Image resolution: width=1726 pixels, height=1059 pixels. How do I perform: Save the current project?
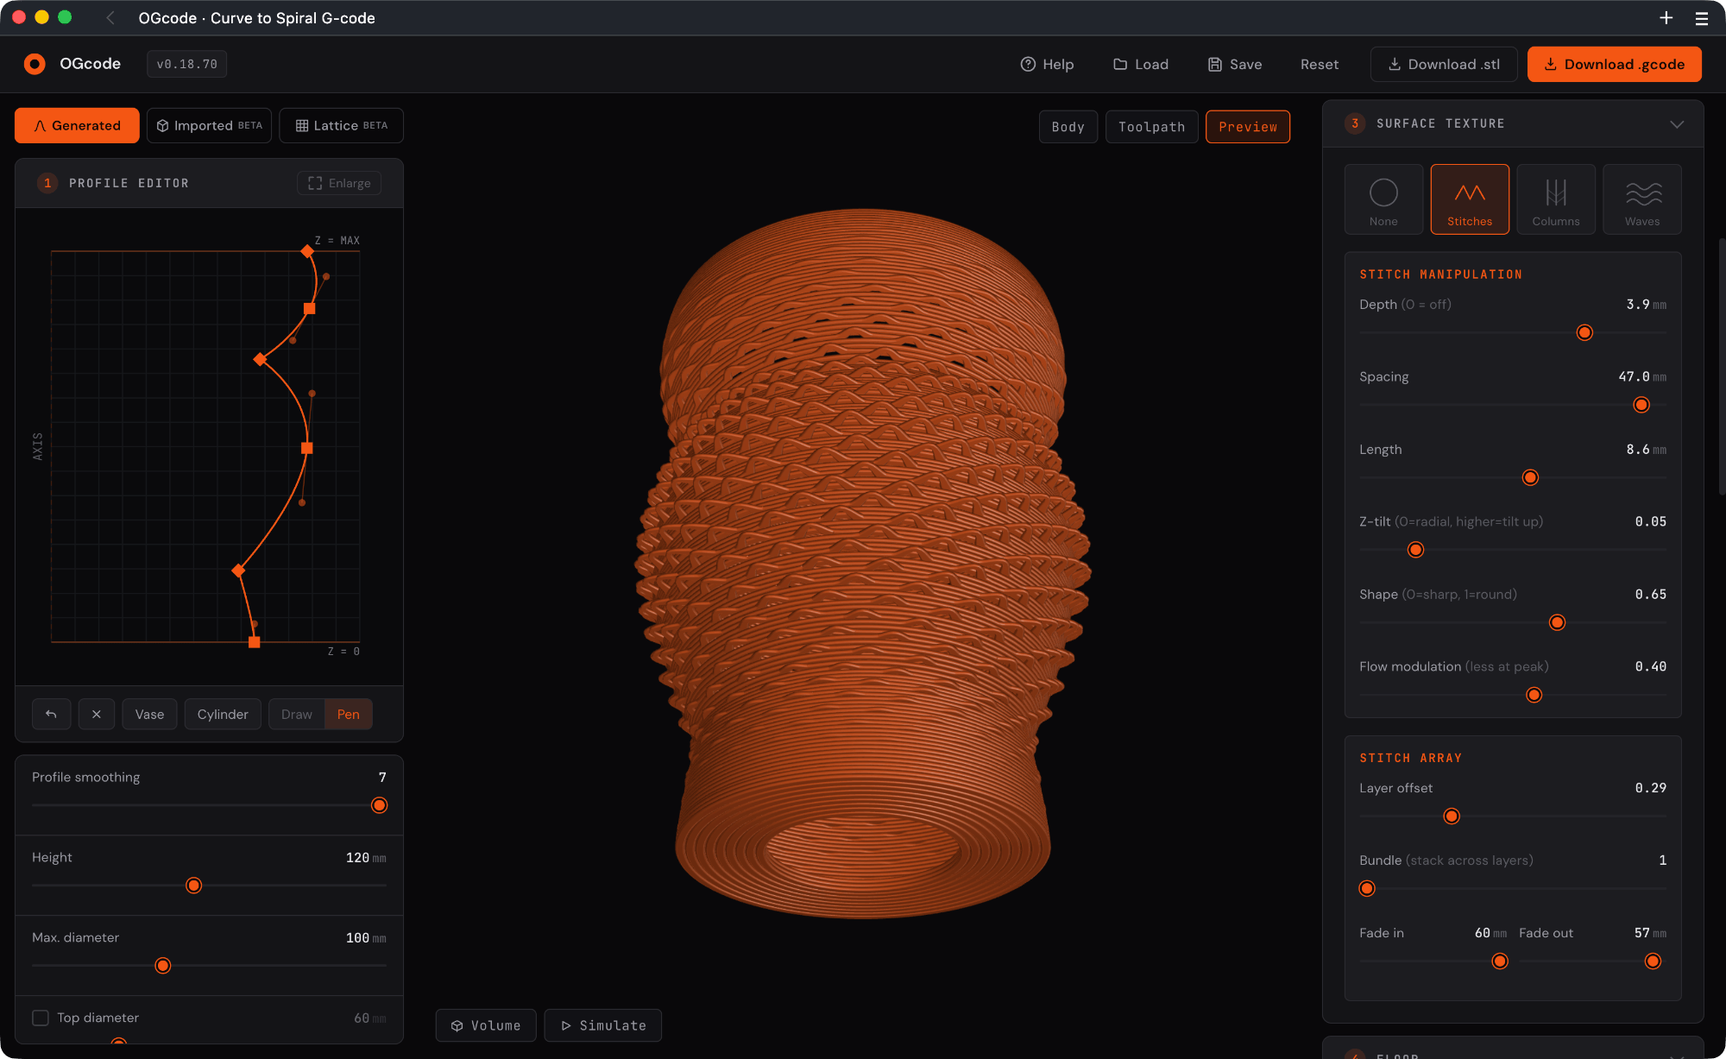(1235, 64)
